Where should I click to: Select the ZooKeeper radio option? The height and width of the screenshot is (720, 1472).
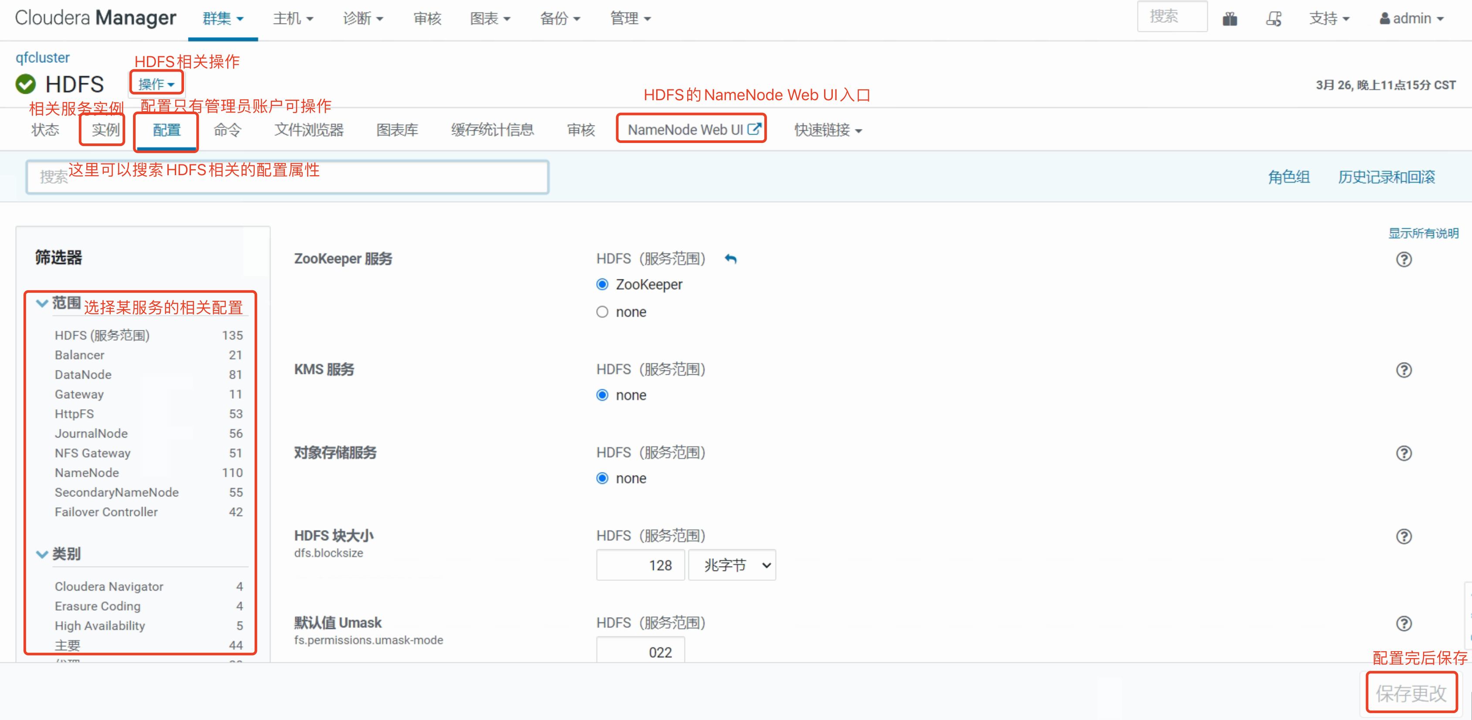pyautogui.click(x=602, y=284)
